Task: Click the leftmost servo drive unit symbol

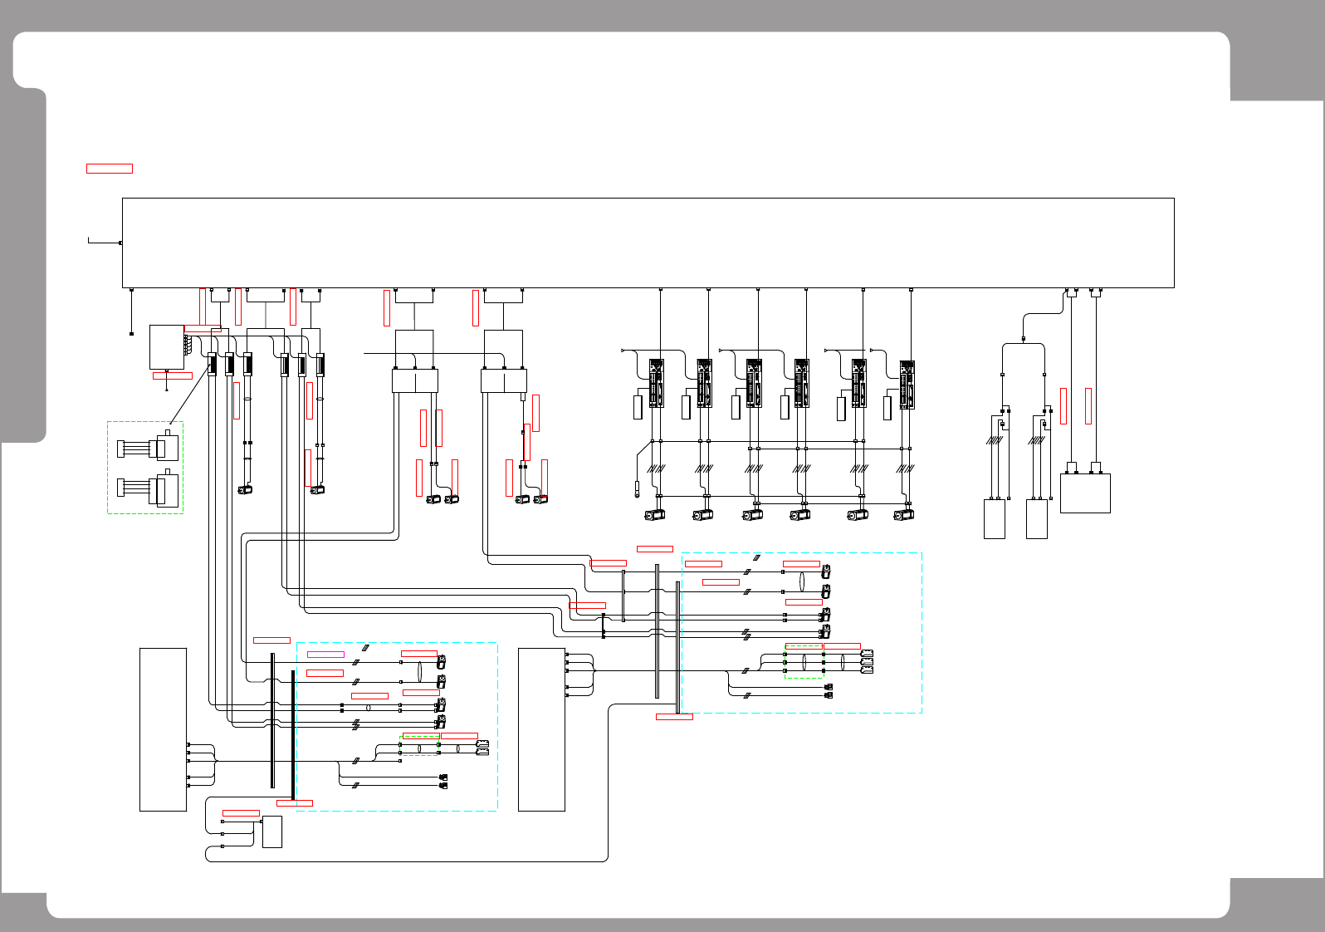Action: click(657, 383)
